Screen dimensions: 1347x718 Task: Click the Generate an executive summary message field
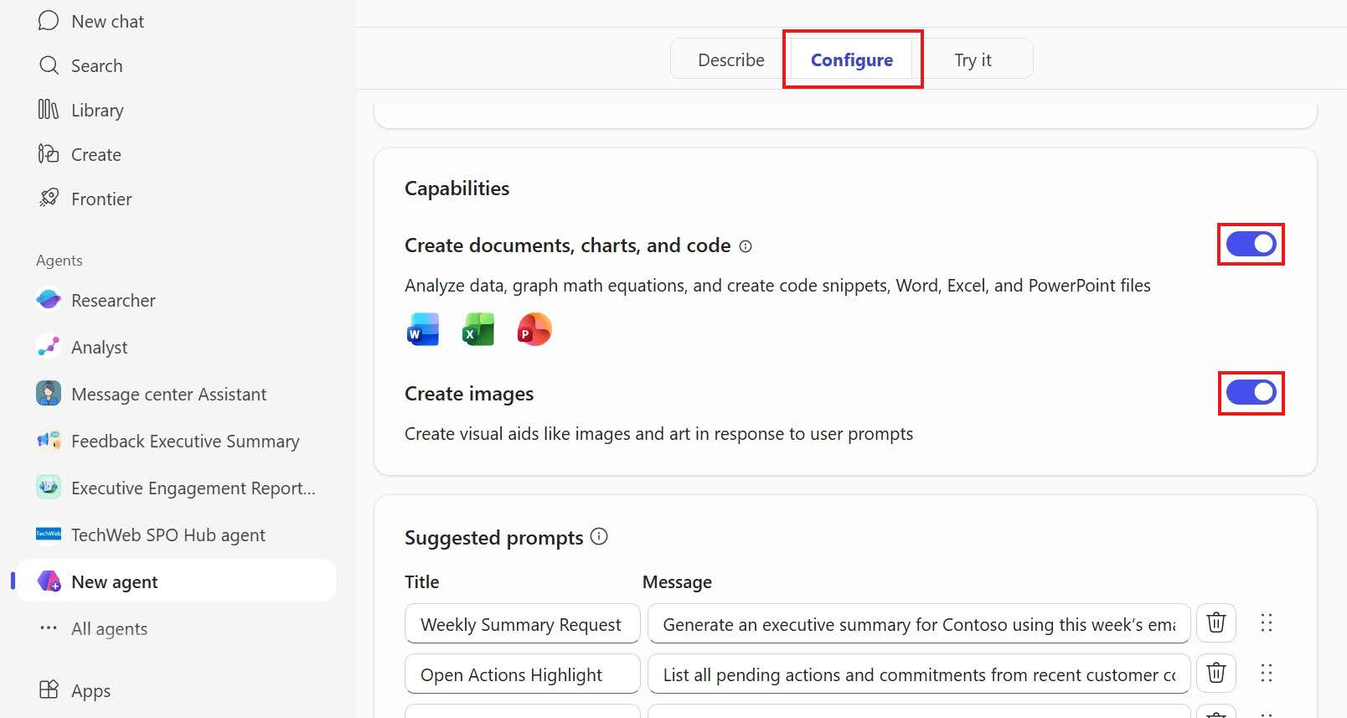point(919,624)
